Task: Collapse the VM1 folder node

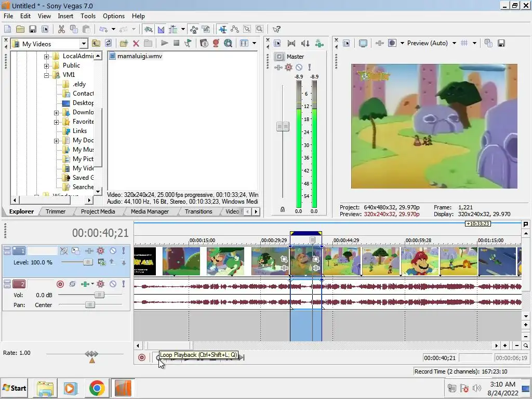Action: point(46,75)
